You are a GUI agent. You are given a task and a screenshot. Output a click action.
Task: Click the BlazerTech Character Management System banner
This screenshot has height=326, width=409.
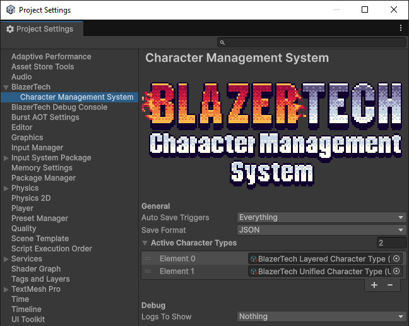pyautogui.click(x=271, y=135)
